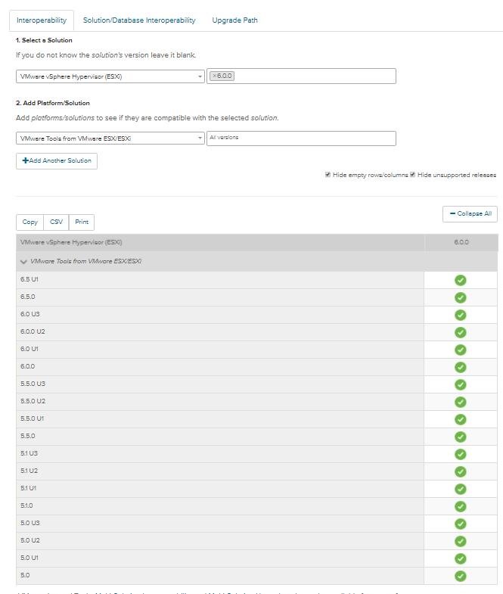503x594 pixels.
Task: Click the 6.0.0 column header
Action: click(461, 242)
